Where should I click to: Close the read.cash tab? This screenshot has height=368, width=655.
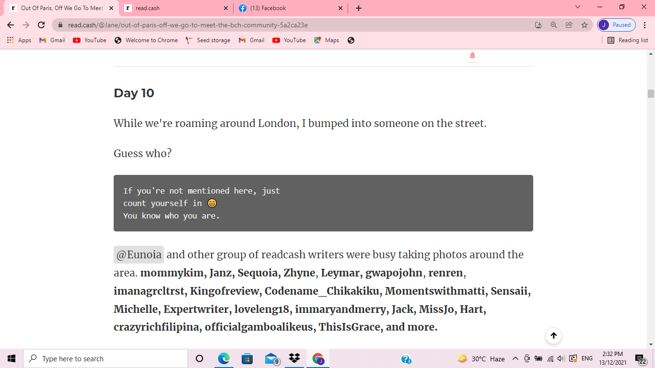point(226,8)
